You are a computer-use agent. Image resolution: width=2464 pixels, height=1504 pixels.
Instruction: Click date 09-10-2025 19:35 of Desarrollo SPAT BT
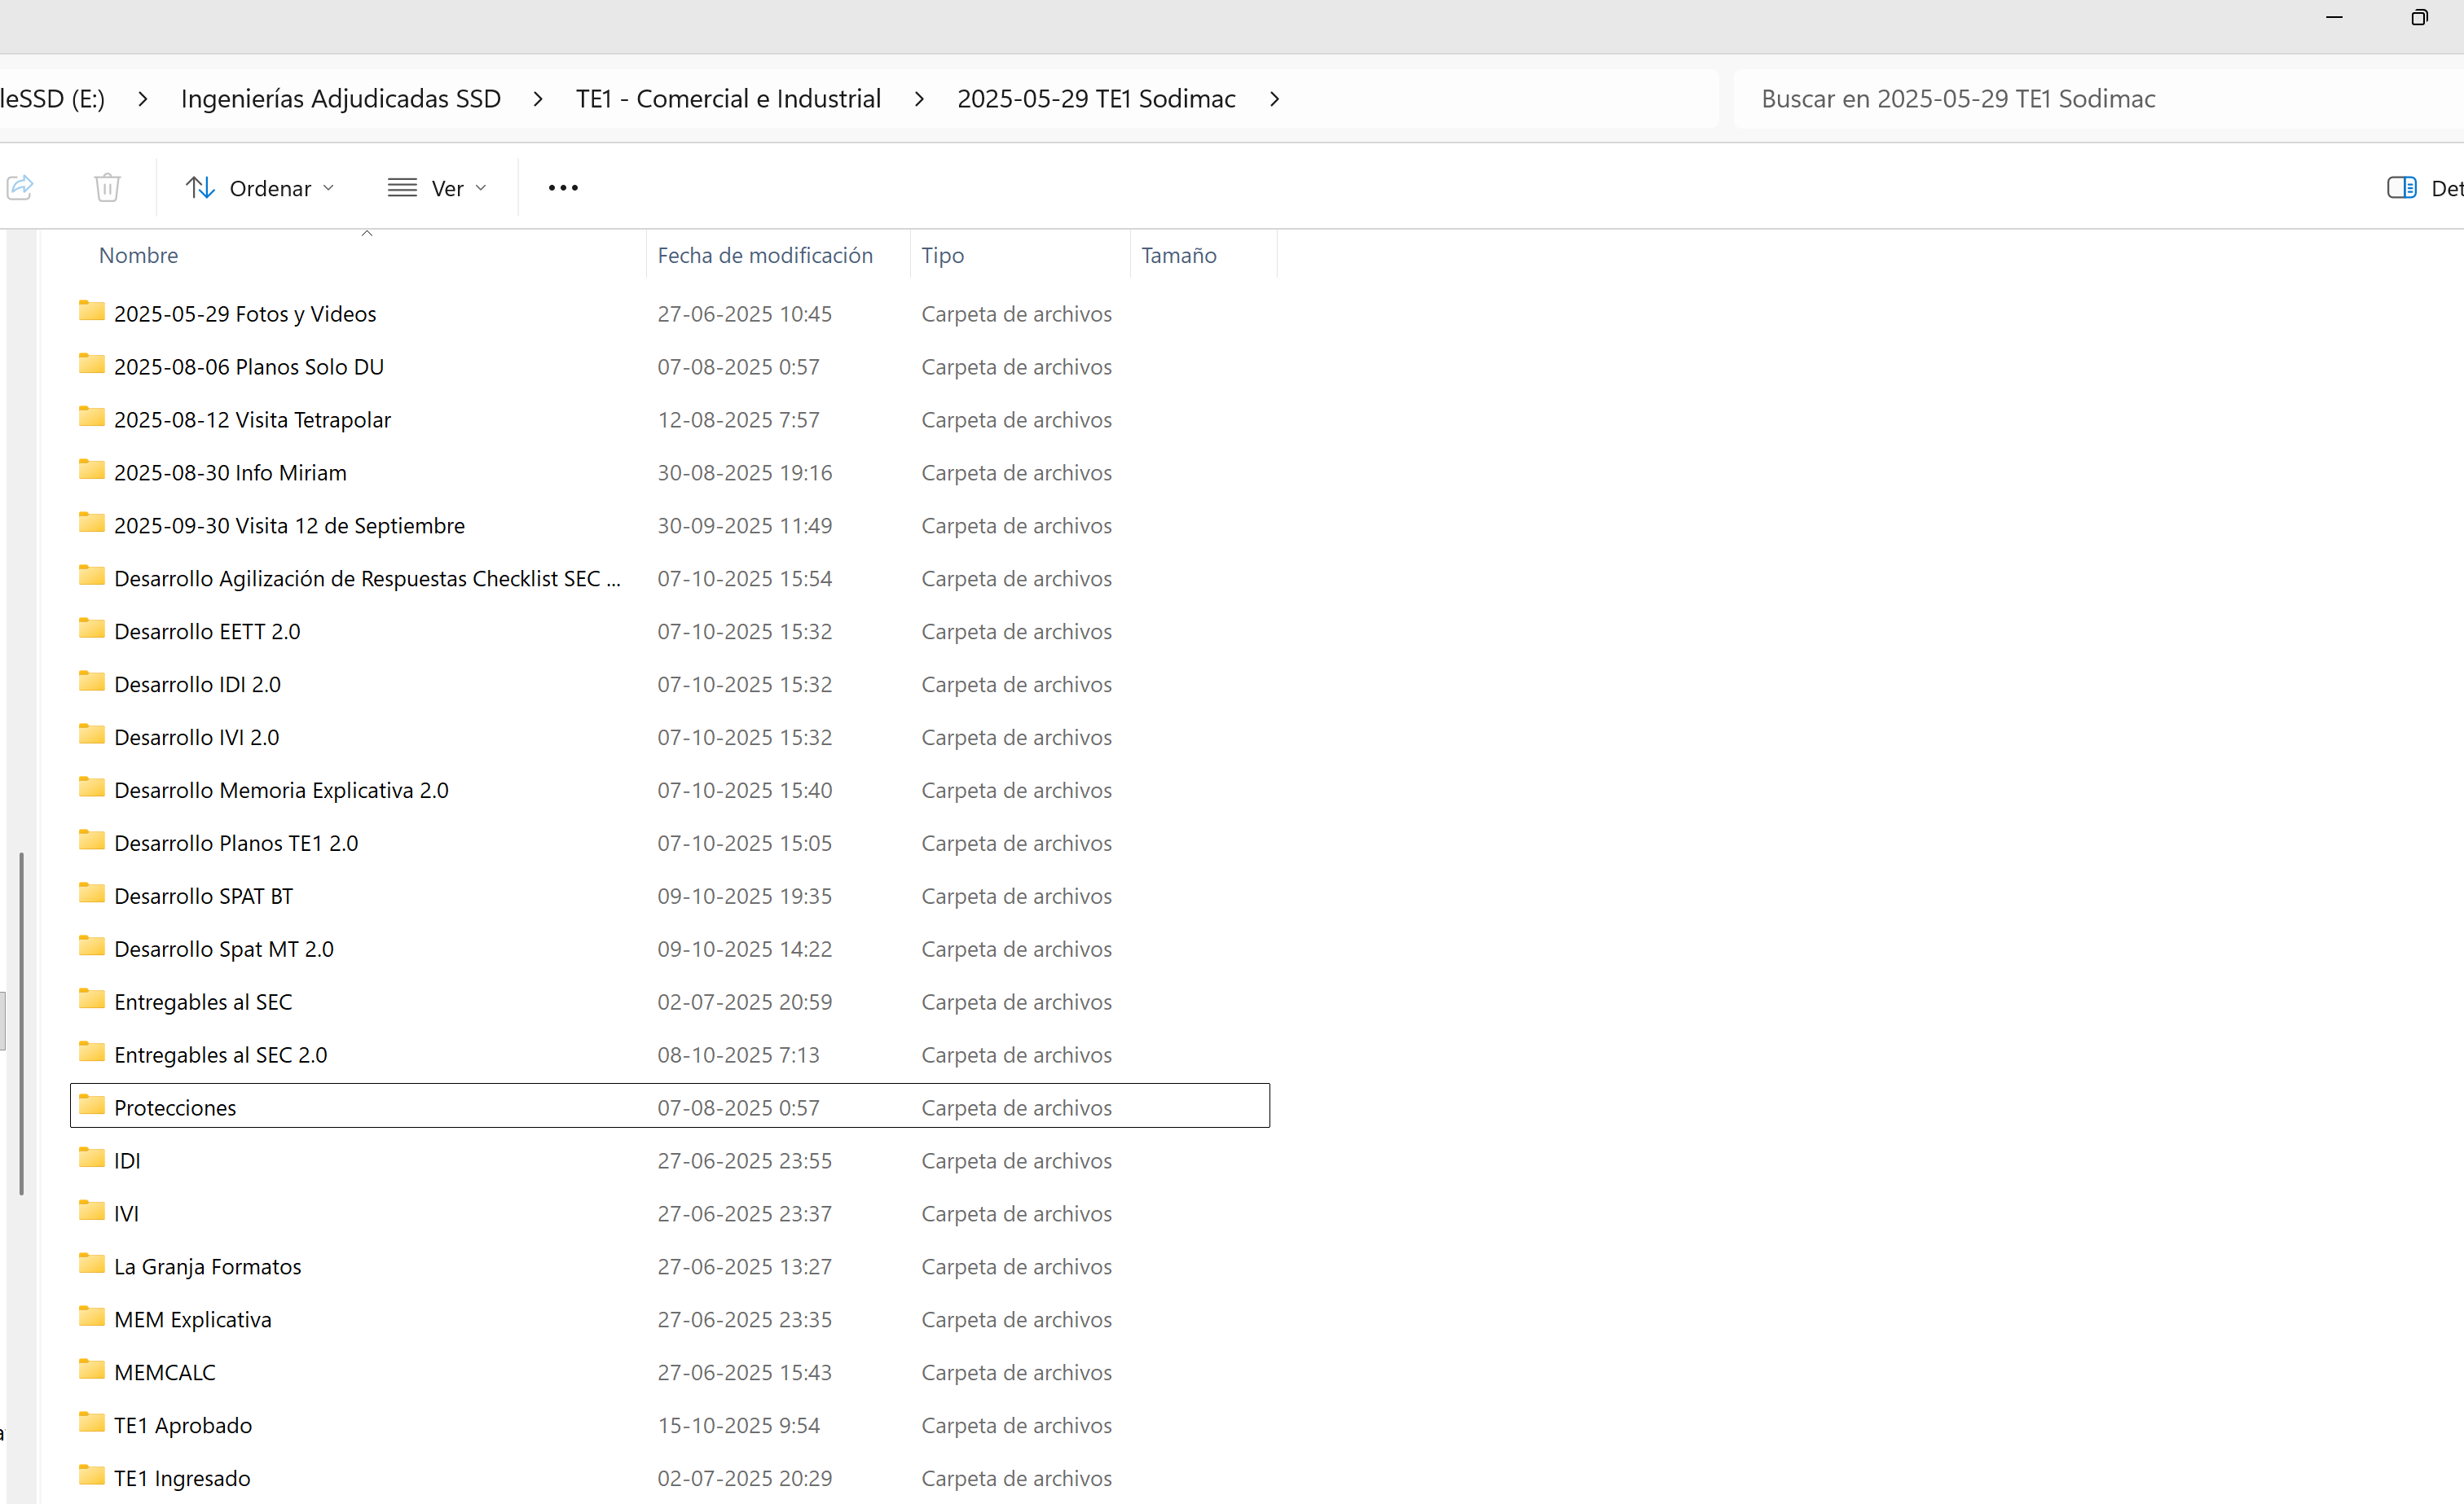click(744, 897)
